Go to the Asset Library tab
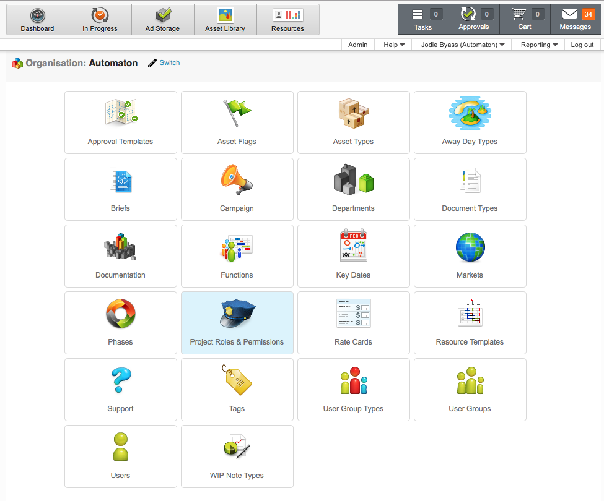604x501 pixels. tap(225, 20)
